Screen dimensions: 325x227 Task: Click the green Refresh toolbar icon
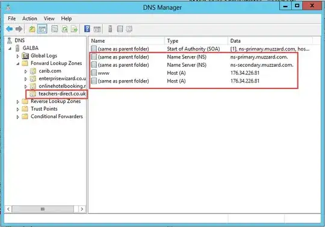(x=64, y=29)
